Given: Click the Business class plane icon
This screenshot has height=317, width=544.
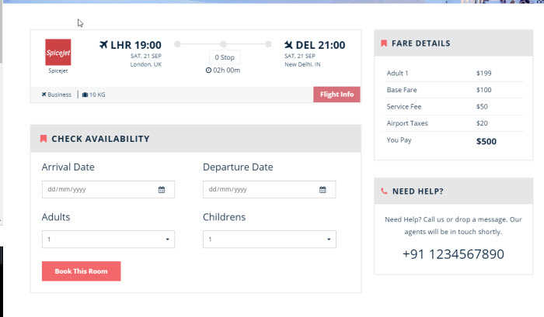Looking at the screenshot, I should click(44, 95).
